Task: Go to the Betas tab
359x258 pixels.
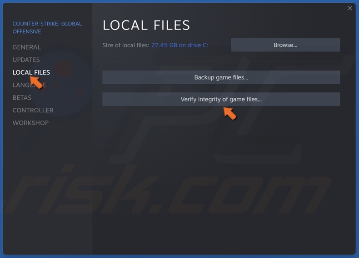Action: 22,98
